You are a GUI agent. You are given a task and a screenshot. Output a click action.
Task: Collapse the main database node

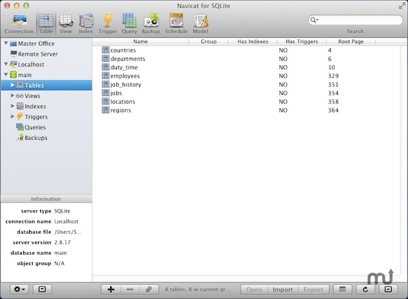click(6, 75)
